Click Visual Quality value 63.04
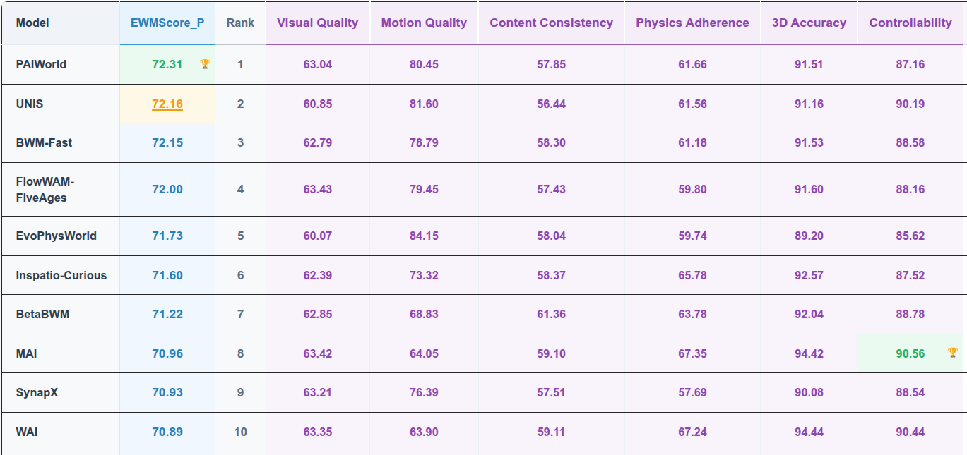967x455 pixels. tap(318, 64)
